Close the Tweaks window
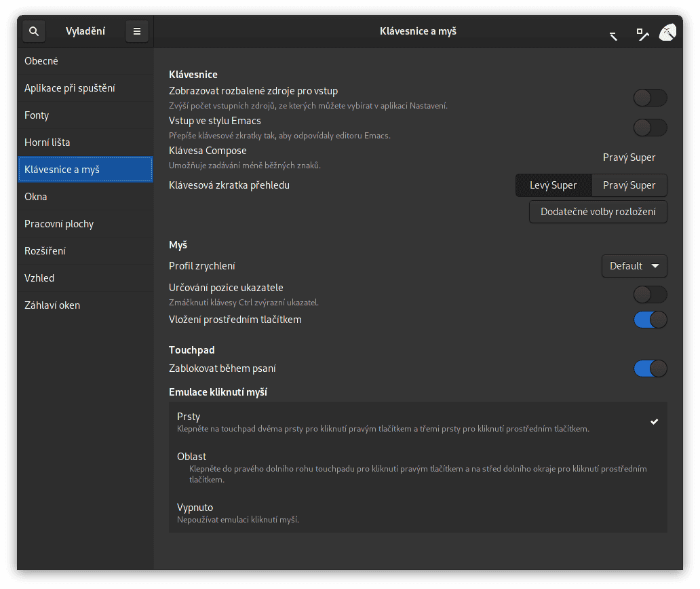This screenshot has height=589, width=700. [667, 32]
